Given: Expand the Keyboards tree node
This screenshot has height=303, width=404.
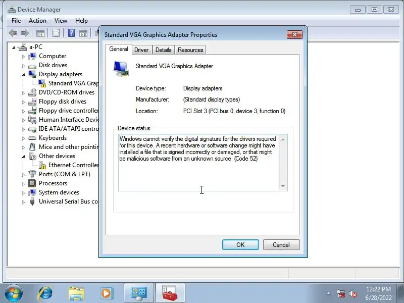Looking at the screenshot, I should pyautogui.click(x=23, y=138).
